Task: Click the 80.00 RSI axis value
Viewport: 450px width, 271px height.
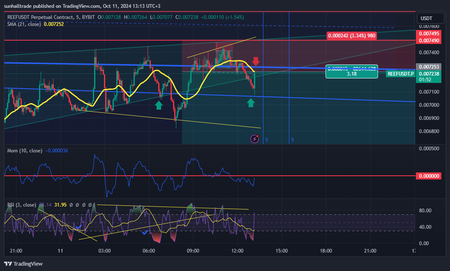Action: click(x=425, y=211)
